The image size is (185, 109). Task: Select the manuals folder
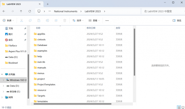click(42, 68)
